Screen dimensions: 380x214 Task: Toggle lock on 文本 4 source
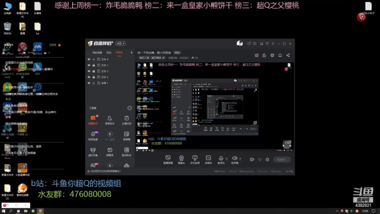click(94, 59)
